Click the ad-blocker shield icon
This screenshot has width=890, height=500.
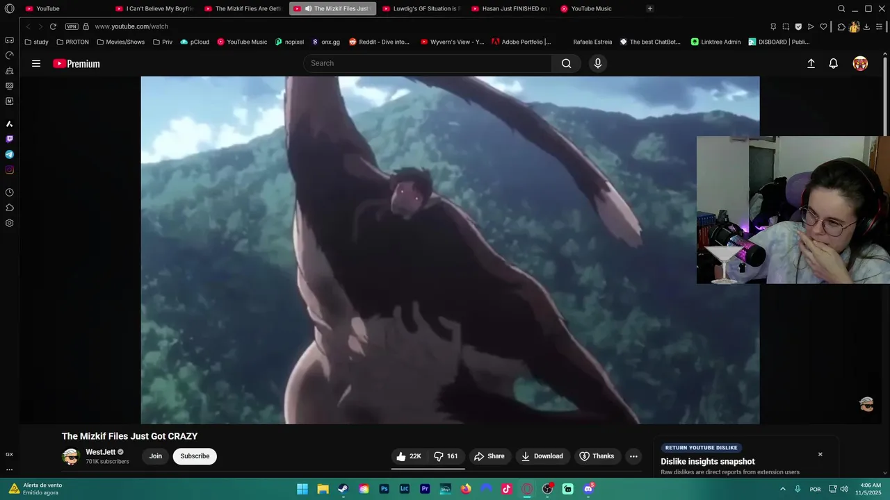(x=798, y=26)
